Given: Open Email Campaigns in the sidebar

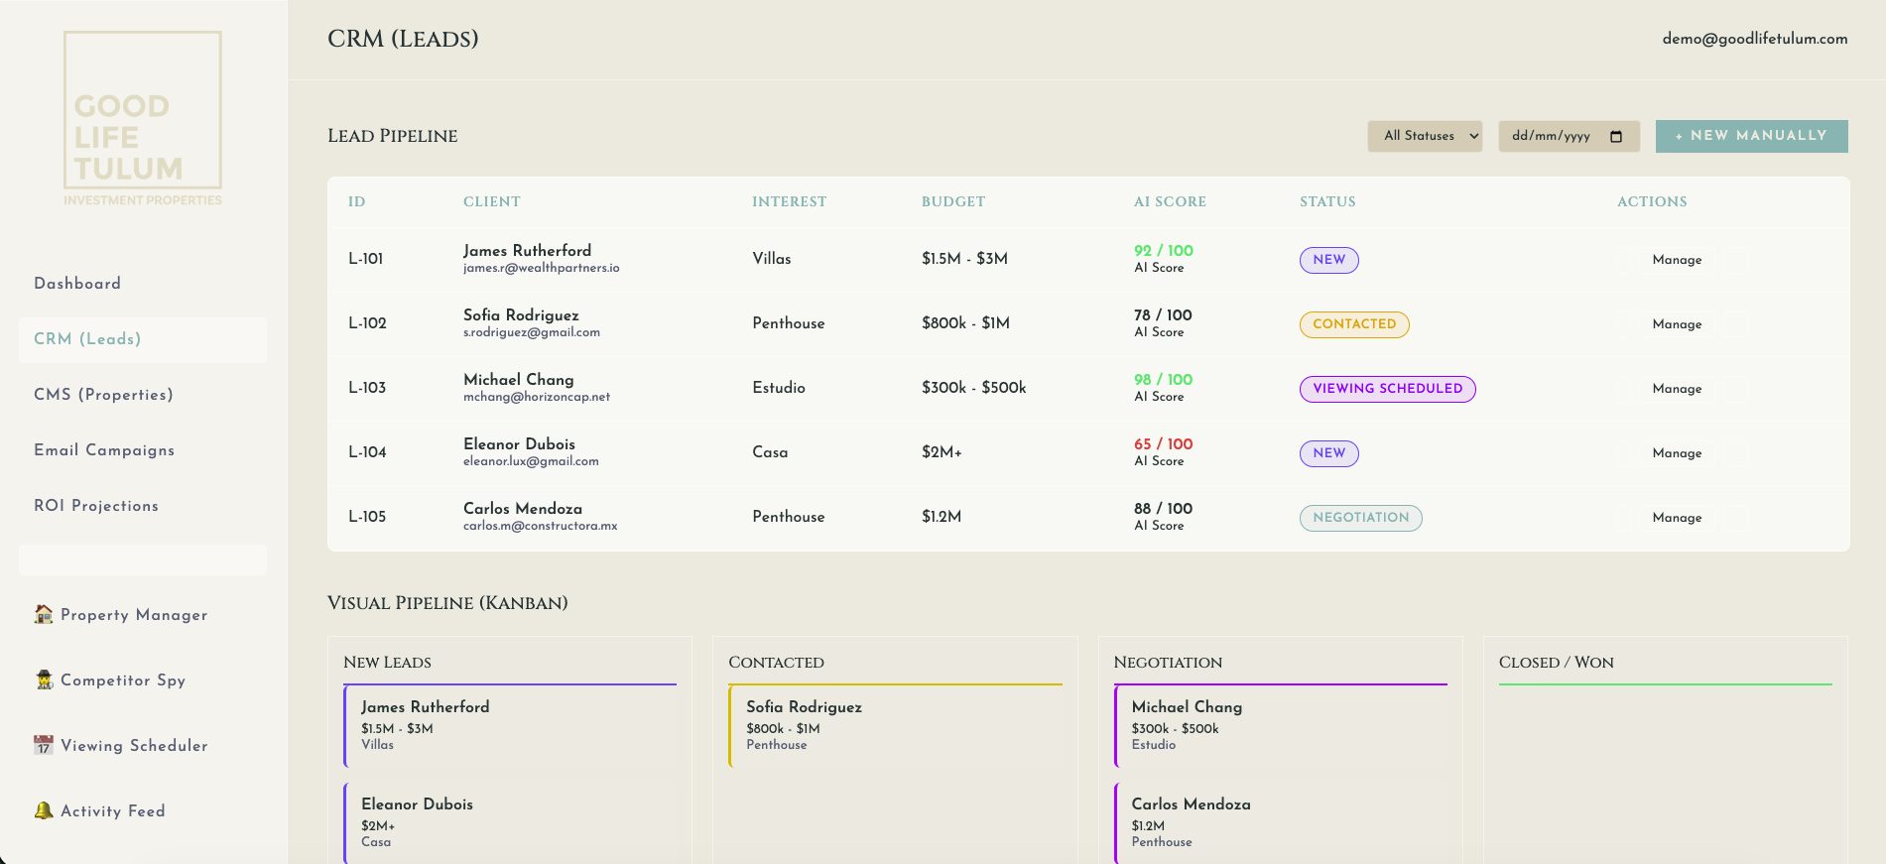Looking at the screenshot, I should pyautogui.click(x=104, y=450).
